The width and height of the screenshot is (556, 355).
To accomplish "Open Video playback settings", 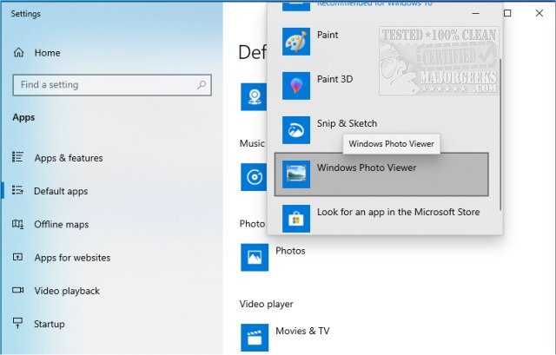I will pos(67,291).
